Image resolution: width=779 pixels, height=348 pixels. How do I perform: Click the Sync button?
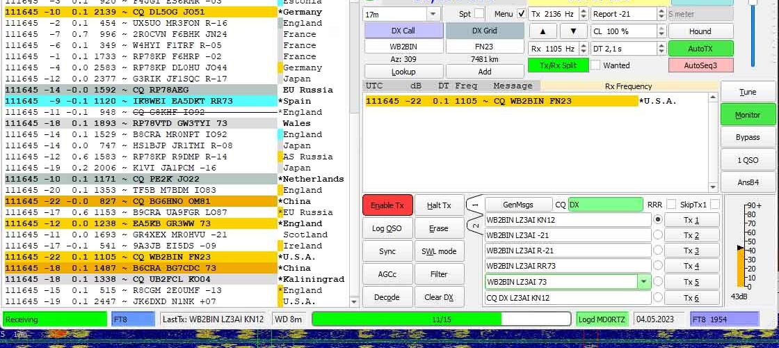pos(387,251)
